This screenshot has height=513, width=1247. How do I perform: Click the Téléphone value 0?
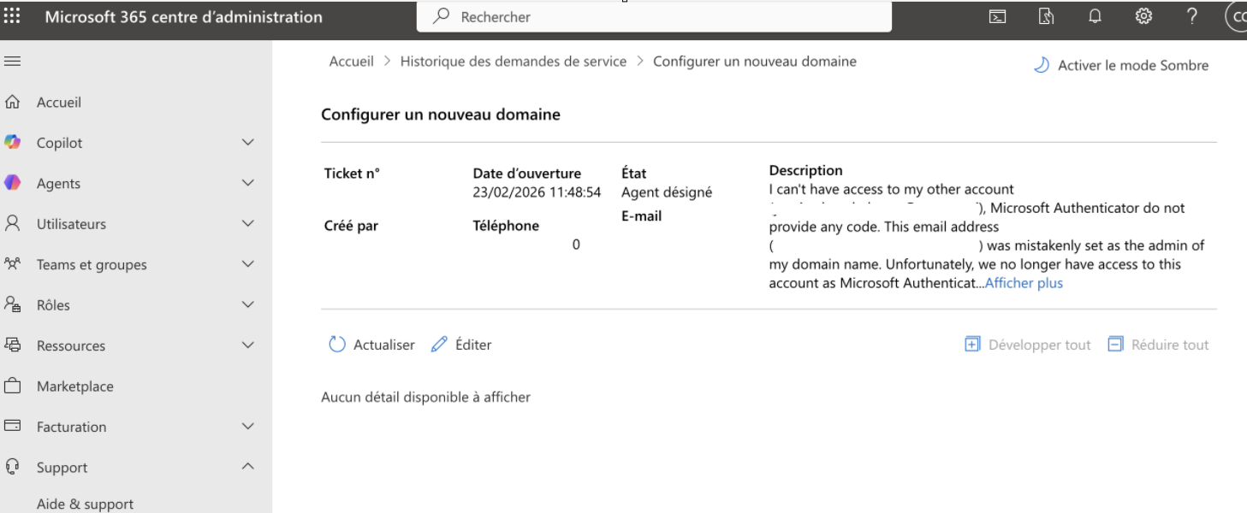(576, 245)
